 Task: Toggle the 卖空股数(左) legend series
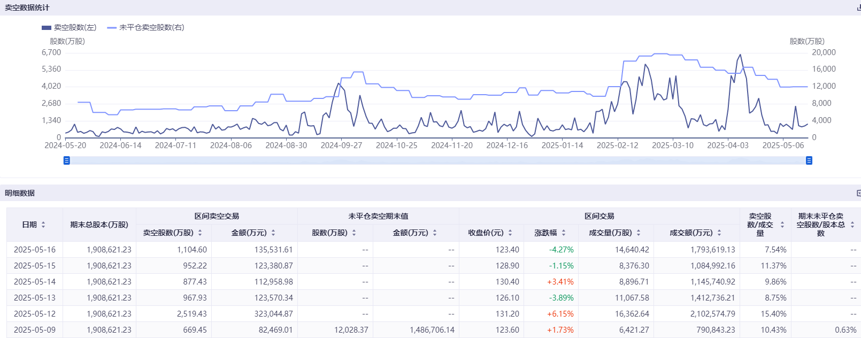pos(70,27)
